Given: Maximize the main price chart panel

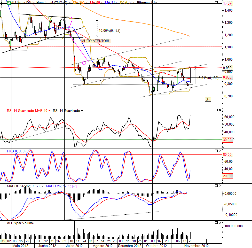Looking at the screenshot, I should (216, 2).
